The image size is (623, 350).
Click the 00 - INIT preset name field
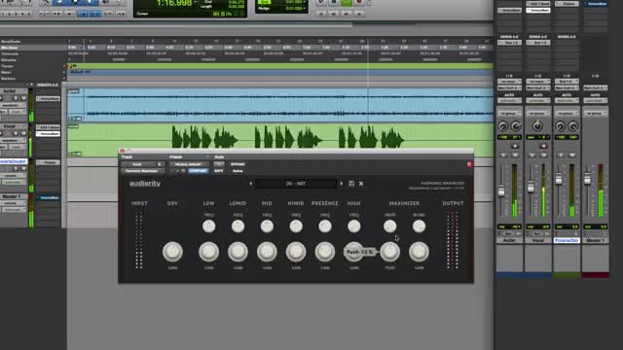pyautogui.click(x=296, y=184)
